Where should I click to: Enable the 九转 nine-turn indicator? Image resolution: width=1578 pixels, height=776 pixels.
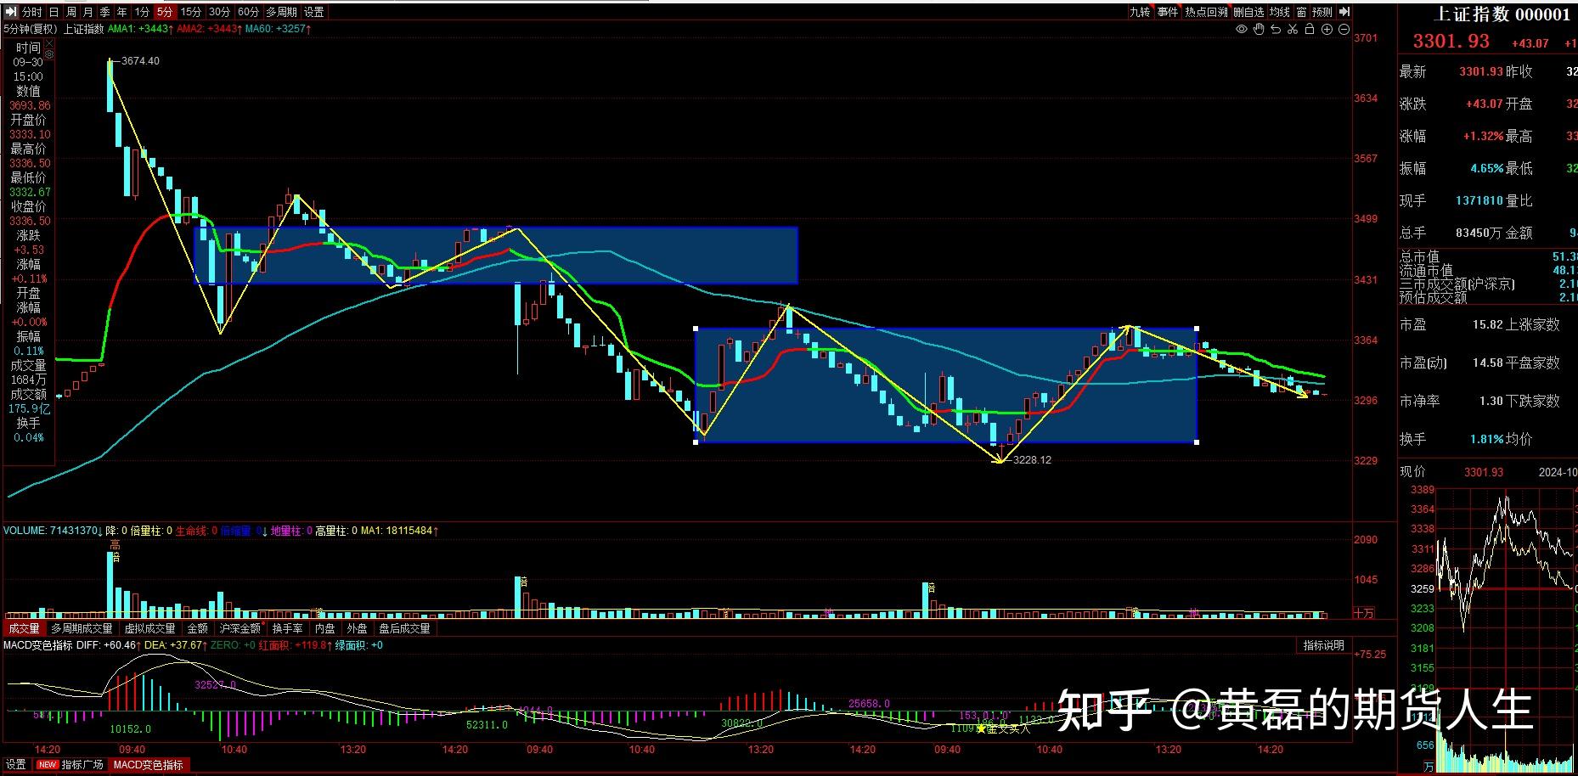click(1140, 12)
